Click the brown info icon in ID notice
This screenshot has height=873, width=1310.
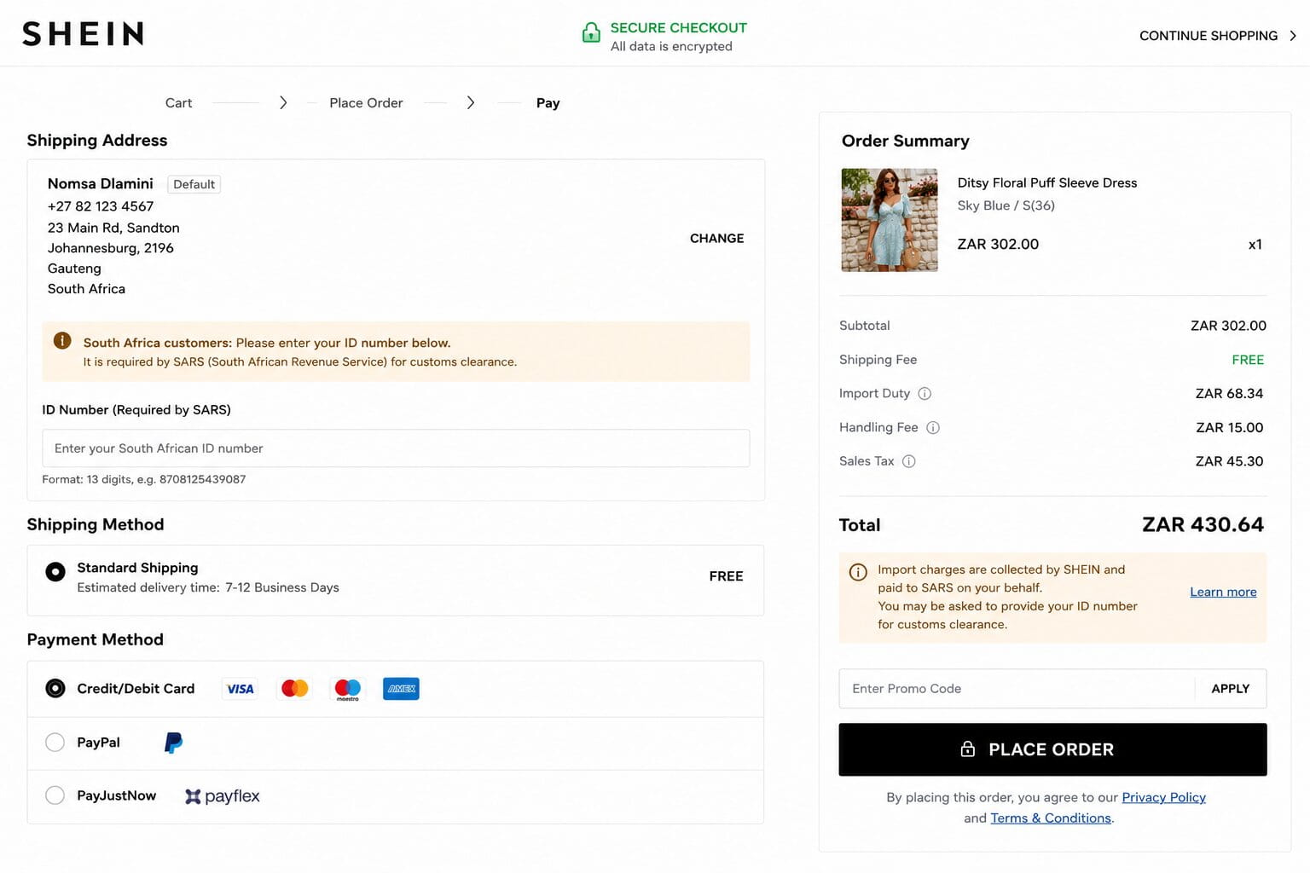click(62, 341)
